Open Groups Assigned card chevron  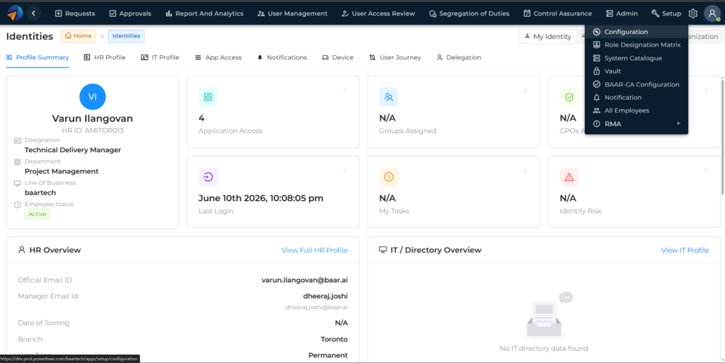(525, 91)
